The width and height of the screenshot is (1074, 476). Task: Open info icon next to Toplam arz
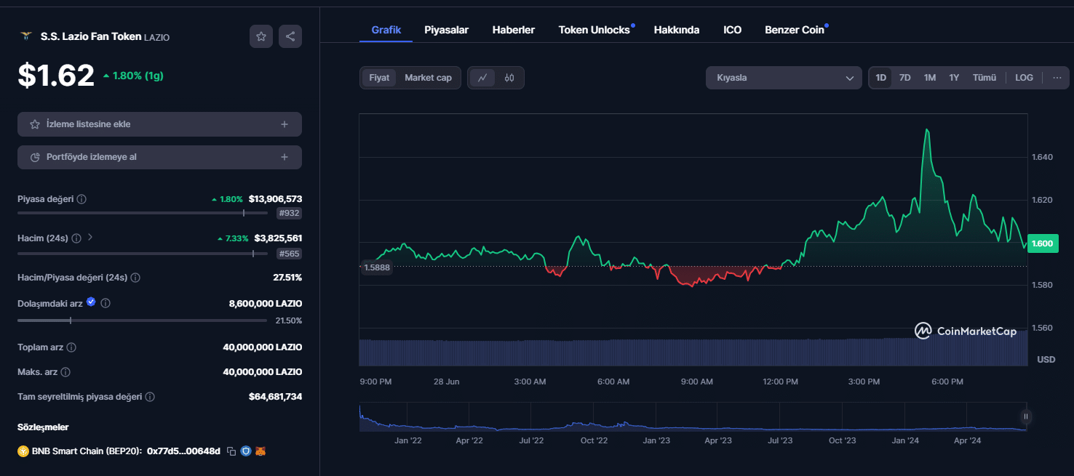tap(71, 348)
